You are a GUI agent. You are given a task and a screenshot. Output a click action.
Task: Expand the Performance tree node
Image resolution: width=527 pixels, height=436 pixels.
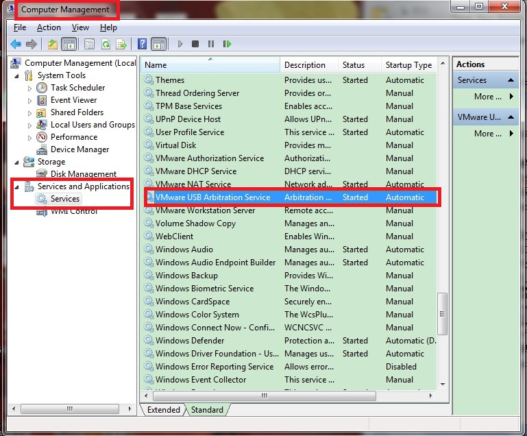29,138
